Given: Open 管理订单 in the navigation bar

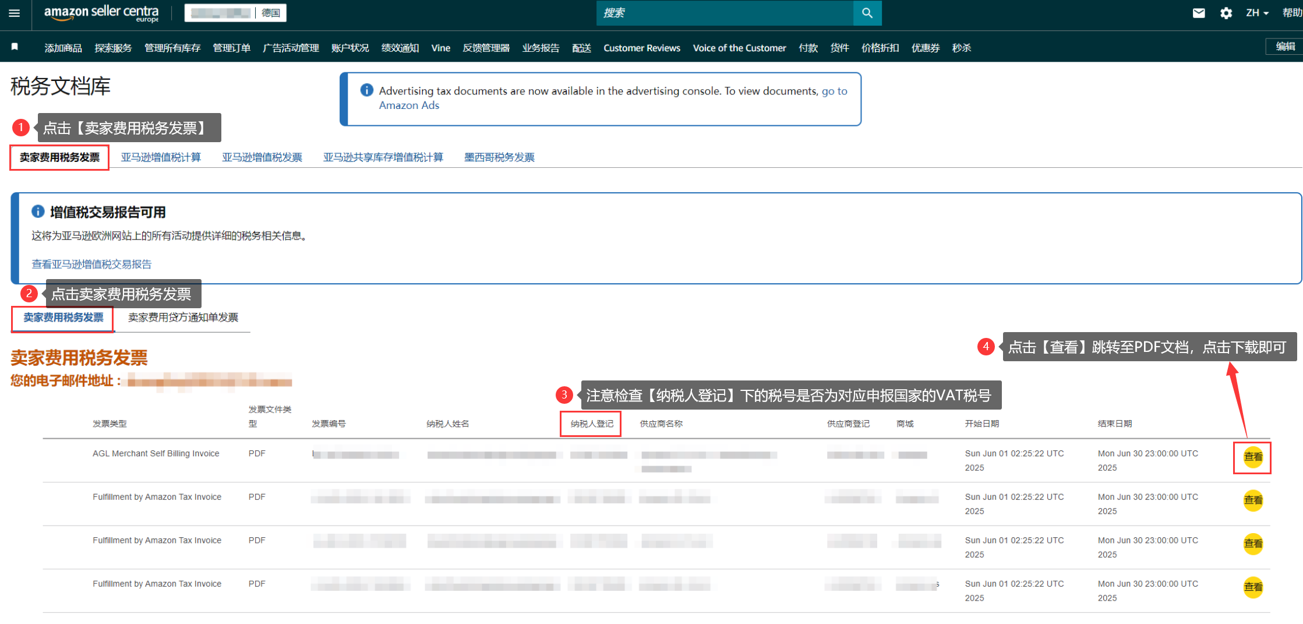Looking at the screenshot, I should coord(232,48).
